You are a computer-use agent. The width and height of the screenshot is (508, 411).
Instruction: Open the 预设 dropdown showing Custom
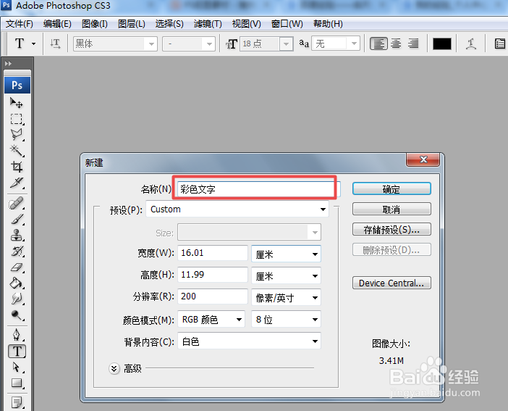pos(237,209)
